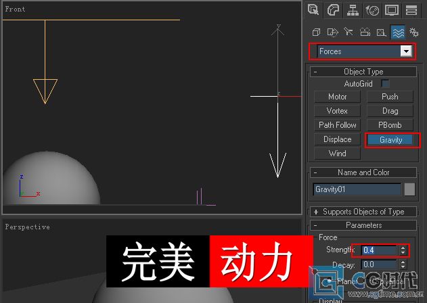
Task: Click the Front viewport label
Action: (x=16, y=9)
